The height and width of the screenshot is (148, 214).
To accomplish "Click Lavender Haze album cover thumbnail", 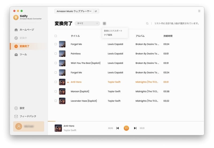I will click(x=62, y=101).
